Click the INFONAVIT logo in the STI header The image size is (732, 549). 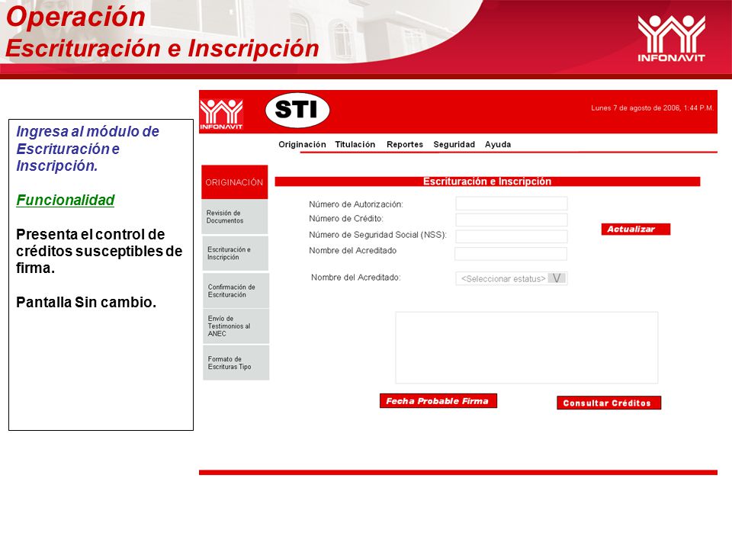[x=221, y=114]
